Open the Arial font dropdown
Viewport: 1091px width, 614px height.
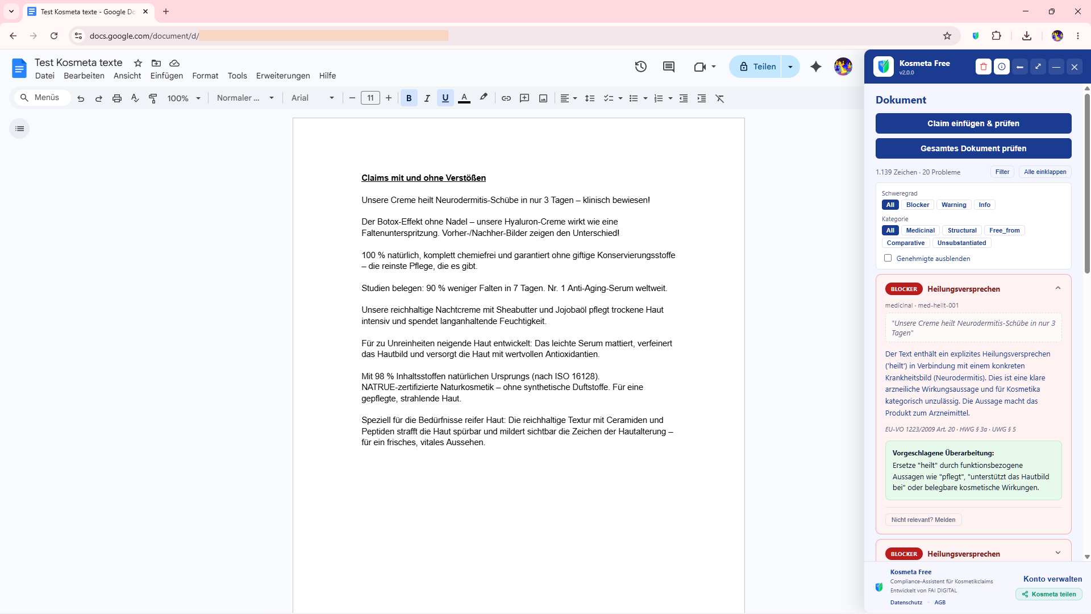pyautogui.click(x=313, y=98)
